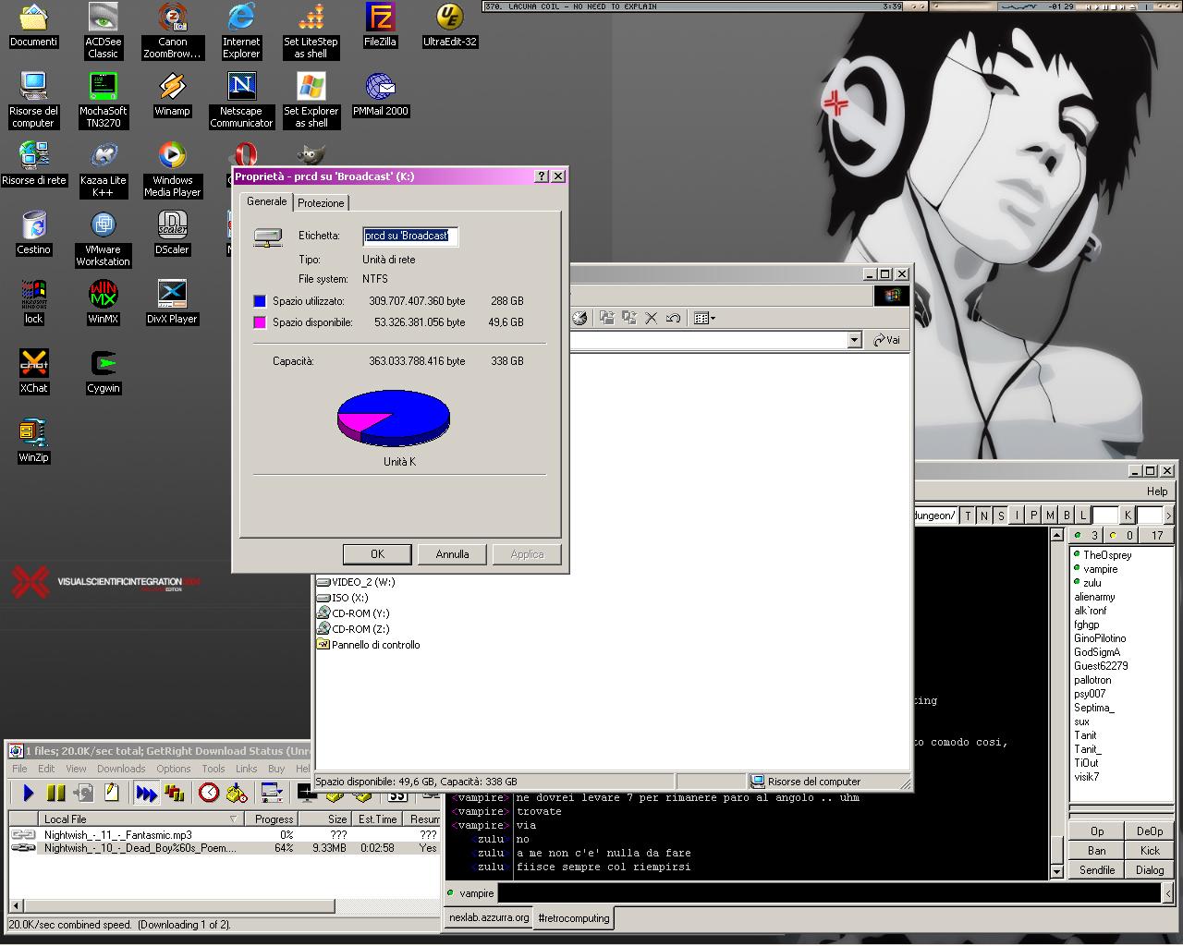Click the red clock scheduler icon in GetRight

coord(209,793)
